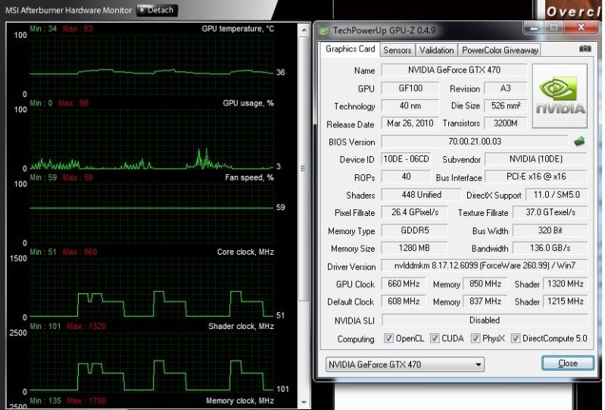Click the Driver Version field
Viewport: 605px width, 410px height.
pyautogui.click(x=485, y=265)
